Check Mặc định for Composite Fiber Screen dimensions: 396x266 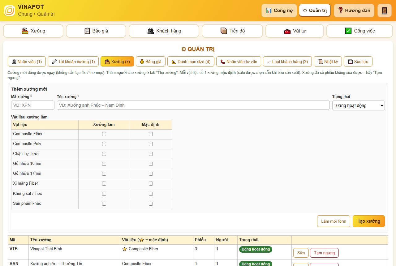click(151, 134)
